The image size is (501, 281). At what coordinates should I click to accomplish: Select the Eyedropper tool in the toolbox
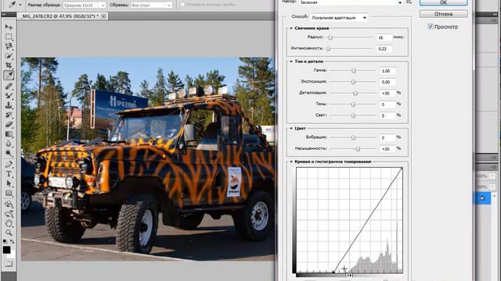[x=9, y=75]
